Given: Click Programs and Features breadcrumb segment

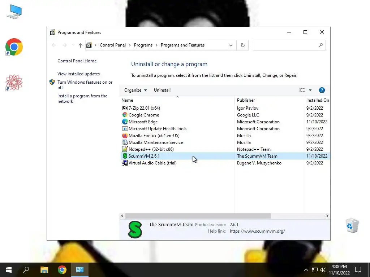Looking at the screenshot, I should pyautogui.click(x=182, y=45).
